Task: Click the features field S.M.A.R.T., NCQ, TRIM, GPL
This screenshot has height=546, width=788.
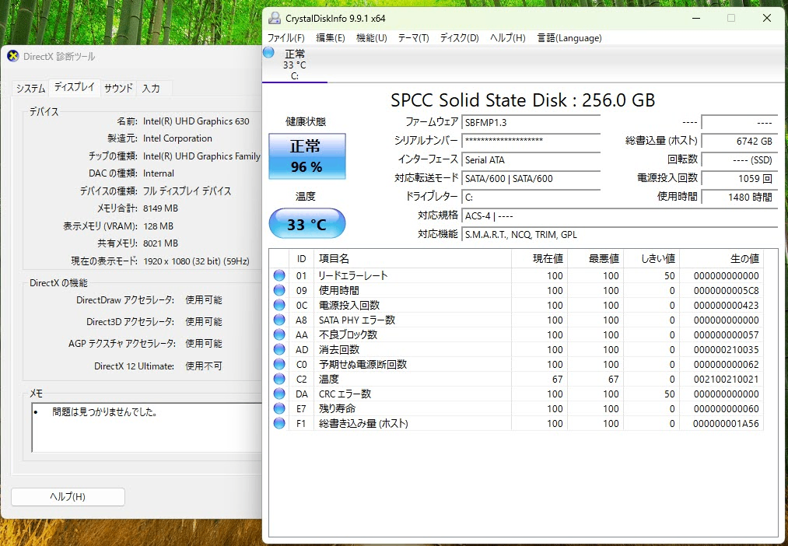Action: click(x=619, y=235)
